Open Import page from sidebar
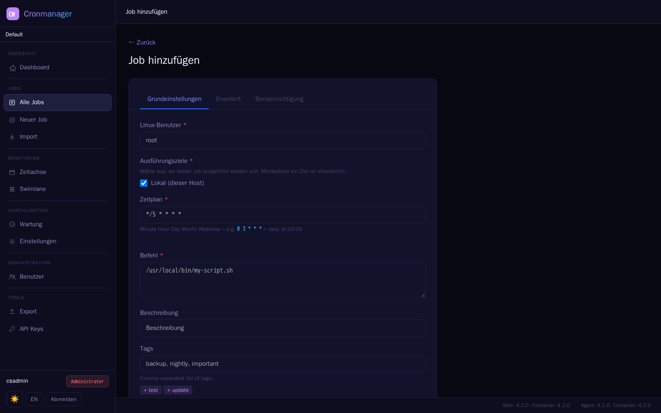This screenshot has width=661, height=413. point(57,137)
